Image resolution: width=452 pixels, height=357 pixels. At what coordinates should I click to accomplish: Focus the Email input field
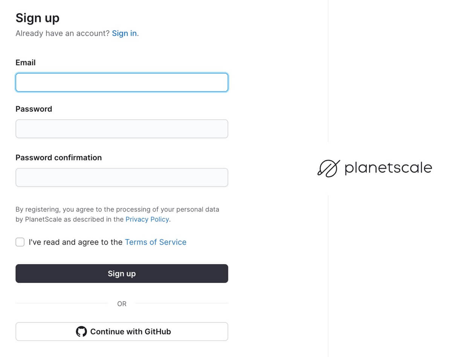[x=122, y=82]
